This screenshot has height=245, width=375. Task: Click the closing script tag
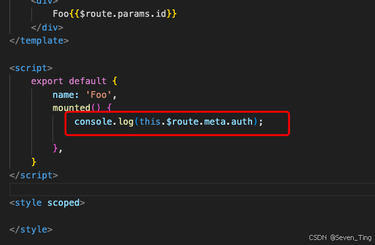click(x=34, y=176)
